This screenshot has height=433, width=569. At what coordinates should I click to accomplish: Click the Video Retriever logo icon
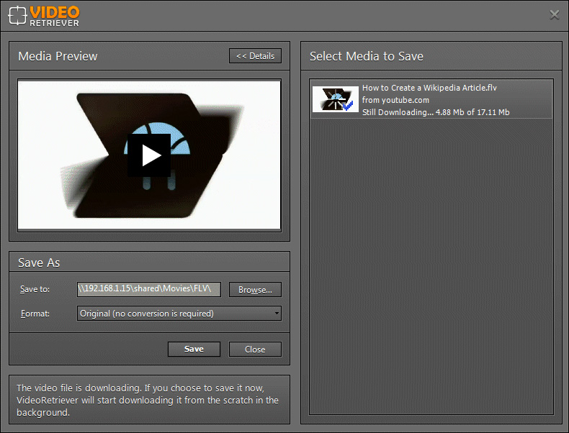tap(17, 16)
